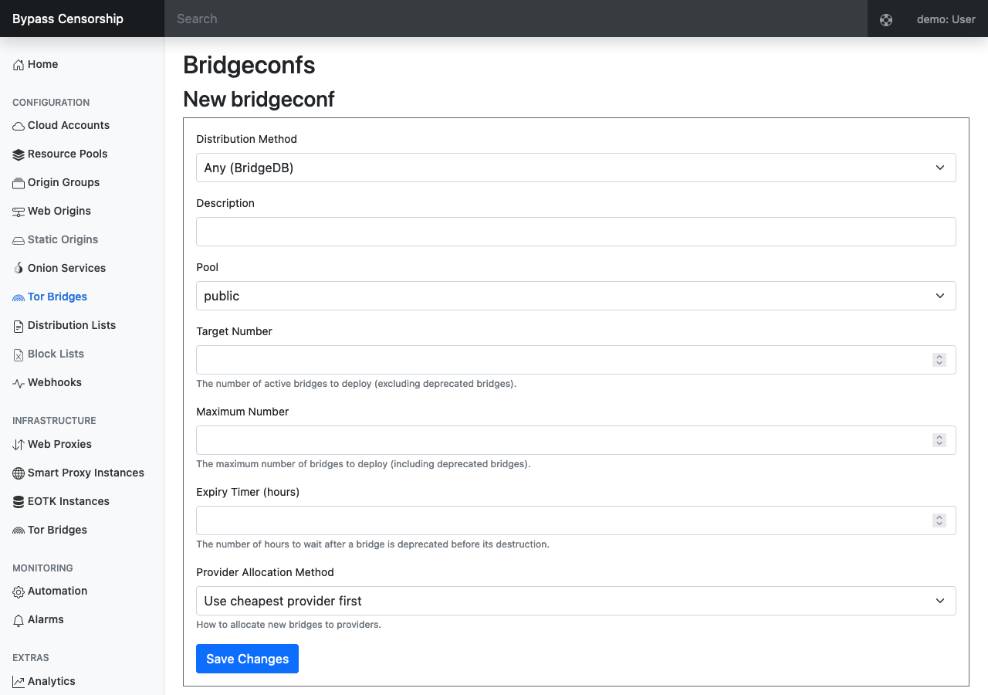Viewport: 988px width, 695px height.
Task: Open the Distribution Method dropdown
Action: pyautogui.click(x=576, y=168)
